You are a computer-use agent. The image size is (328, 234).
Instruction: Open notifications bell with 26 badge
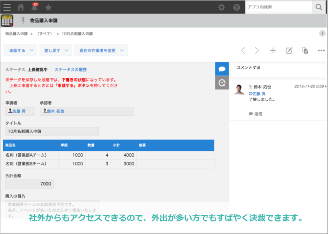point(34,7)
